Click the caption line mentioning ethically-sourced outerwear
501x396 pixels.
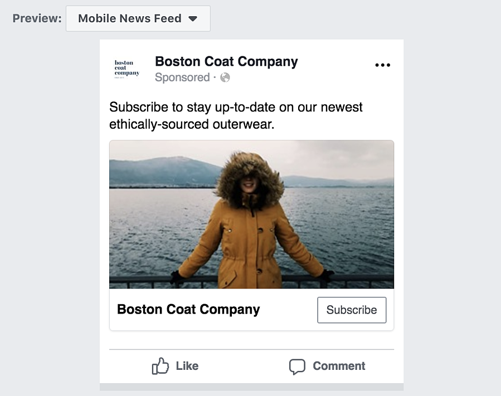click(192, 124)
